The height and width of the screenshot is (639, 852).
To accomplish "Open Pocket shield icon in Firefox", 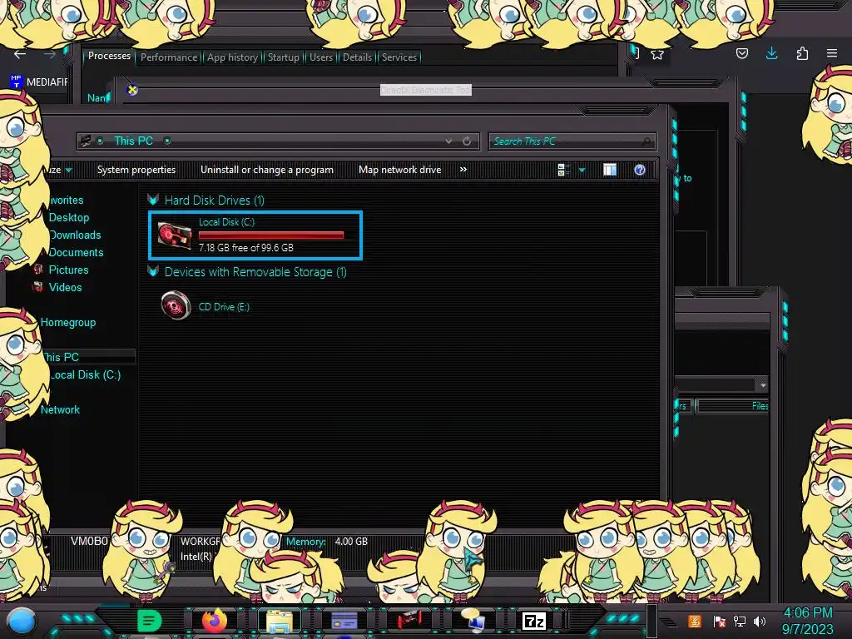I will point(742,53).
